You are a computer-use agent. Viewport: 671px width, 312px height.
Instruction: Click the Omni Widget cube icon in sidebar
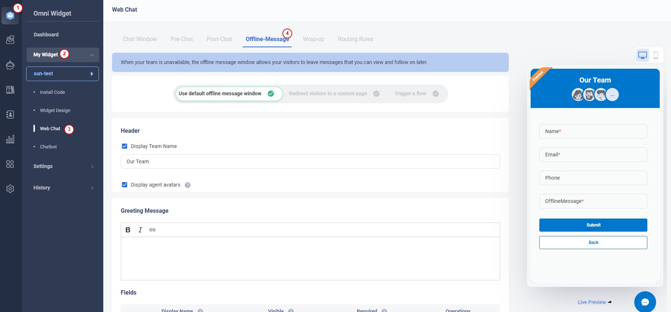[10, 16]
